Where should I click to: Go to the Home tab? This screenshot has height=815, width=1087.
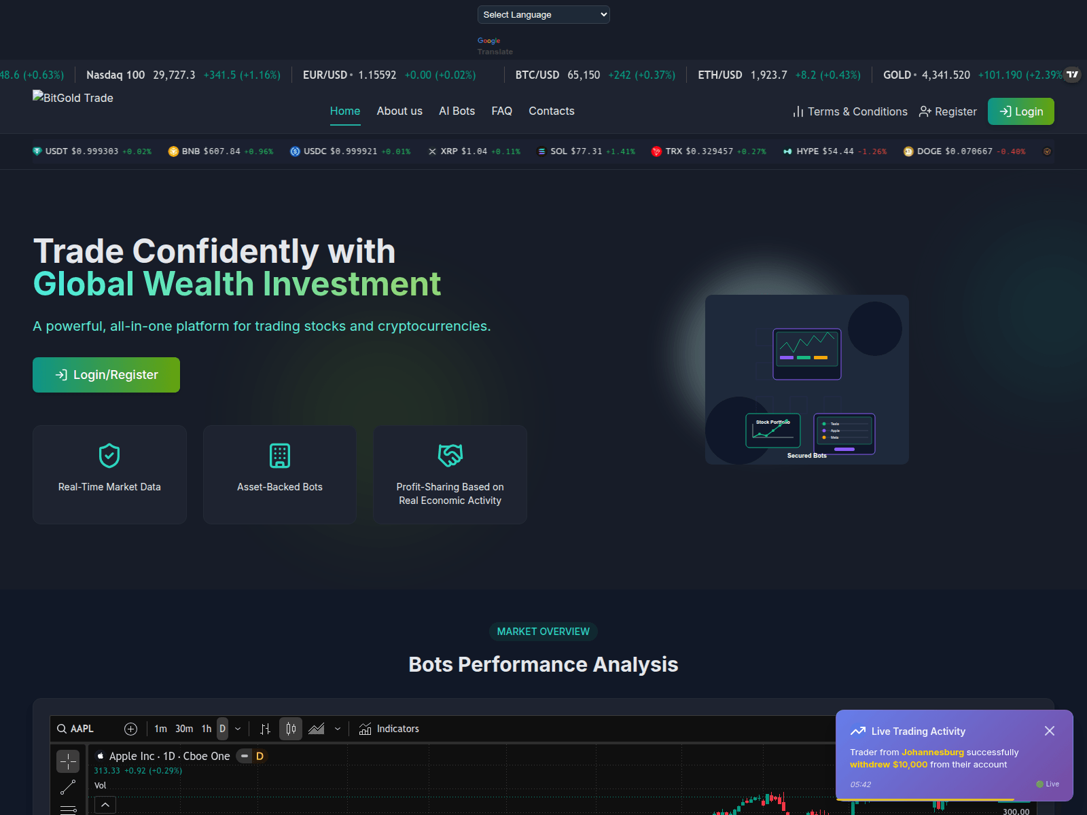345,111
